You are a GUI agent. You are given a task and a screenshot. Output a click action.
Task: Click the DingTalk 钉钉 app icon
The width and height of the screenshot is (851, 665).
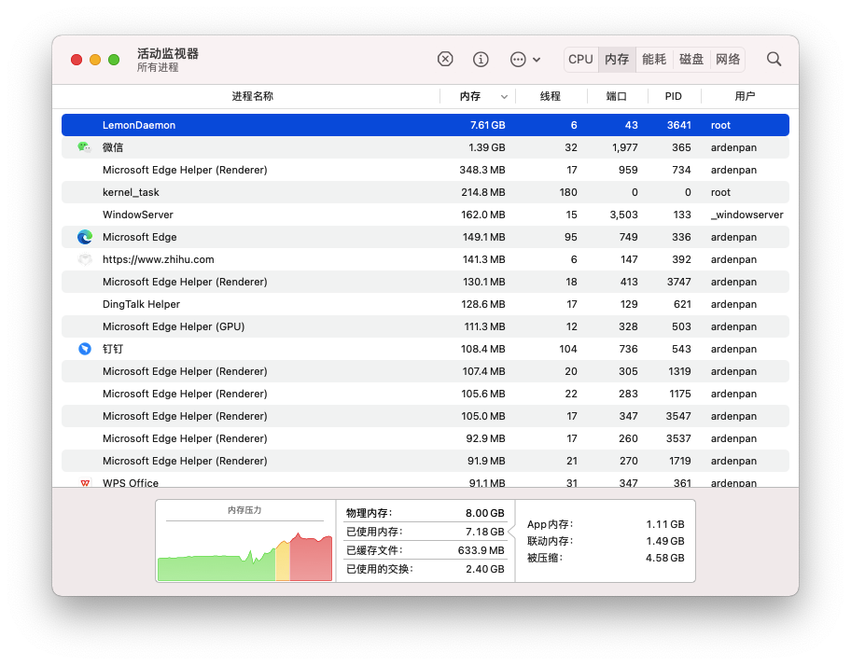[85, 349]
